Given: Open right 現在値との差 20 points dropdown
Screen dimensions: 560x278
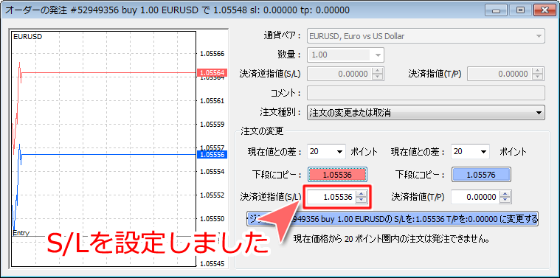Looking at the screenshot, I should [x=471, y=151].
